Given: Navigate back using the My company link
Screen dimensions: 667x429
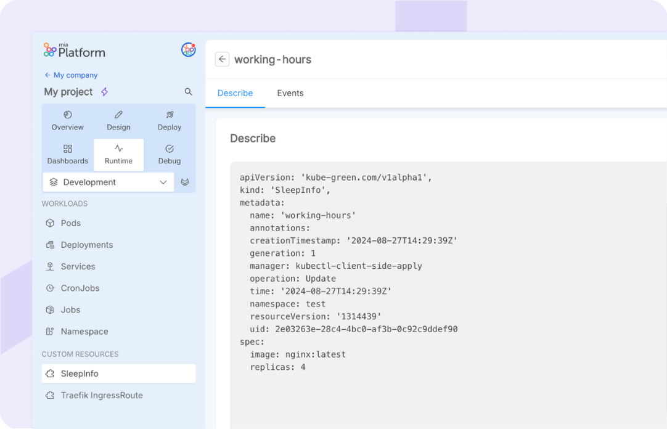Looking at the screenshot, I should (71, 75).
